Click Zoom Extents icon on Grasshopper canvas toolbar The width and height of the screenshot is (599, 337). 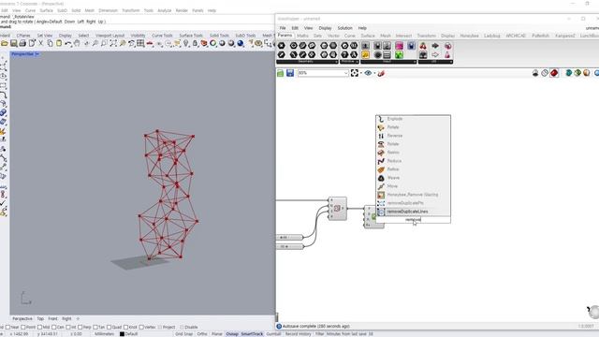pyautogui.click(x=355, y=73)
